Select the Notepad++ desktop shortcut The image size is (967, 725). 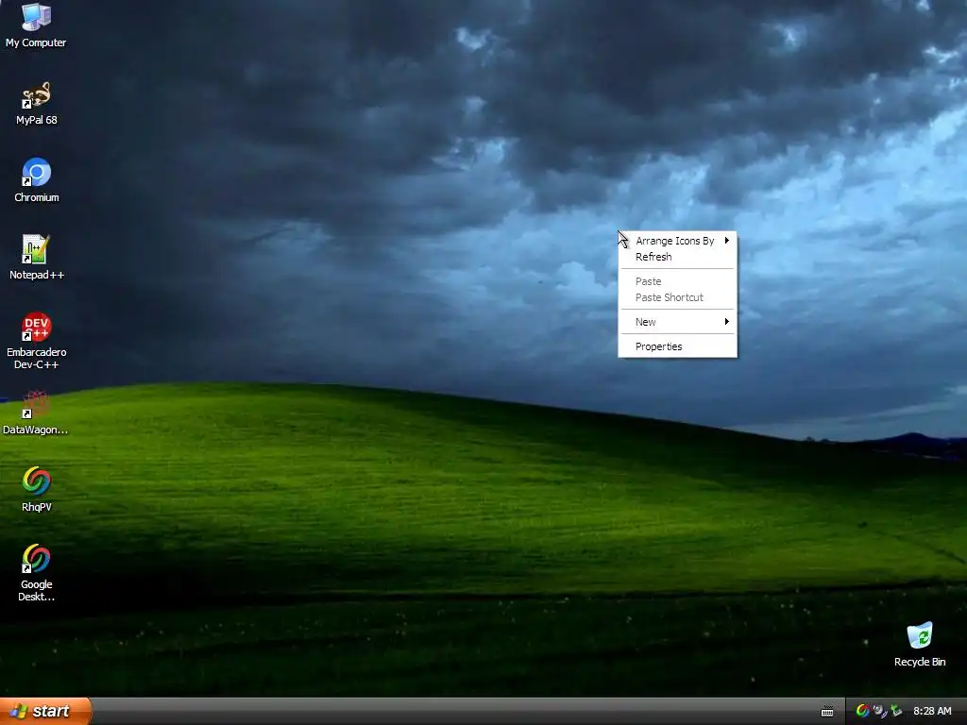coord(36,258)
